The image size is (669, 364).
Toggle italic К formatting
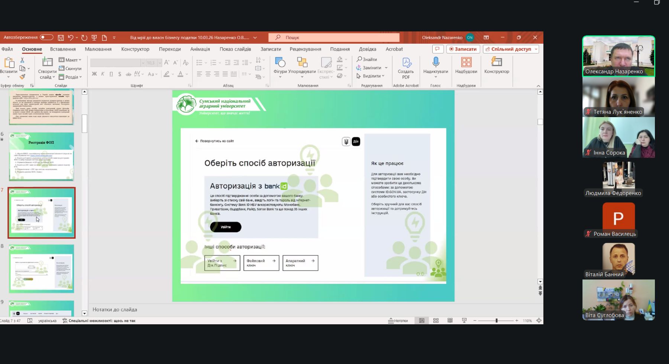(103, 74)
